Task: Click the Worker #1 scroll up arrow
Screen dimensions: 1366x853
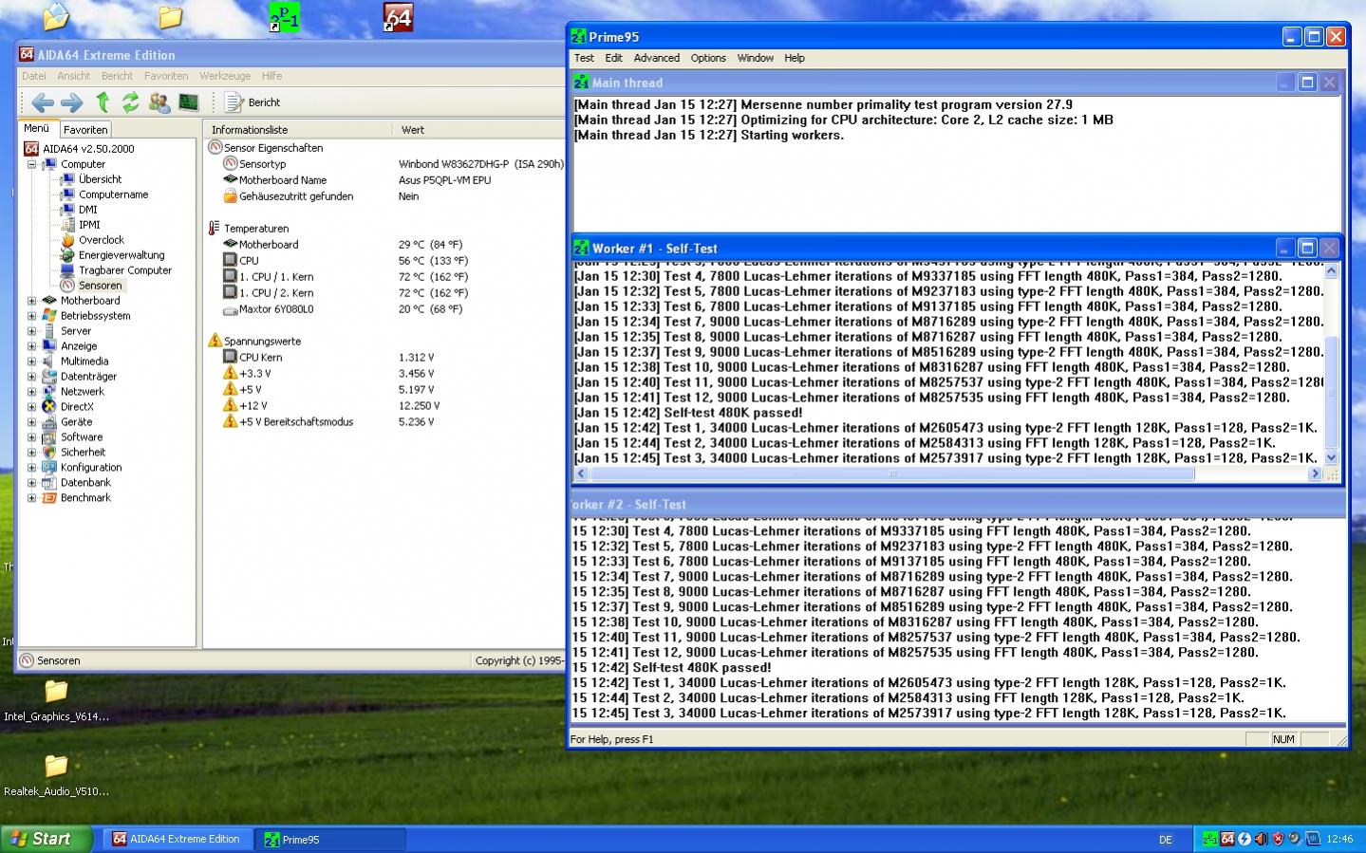Action: click(x=1331, y=270)
